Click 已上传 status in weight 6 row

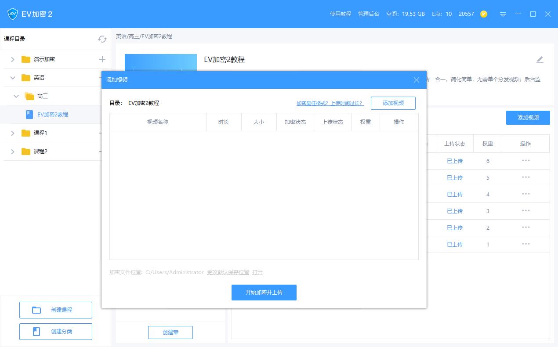click(455, 161)
